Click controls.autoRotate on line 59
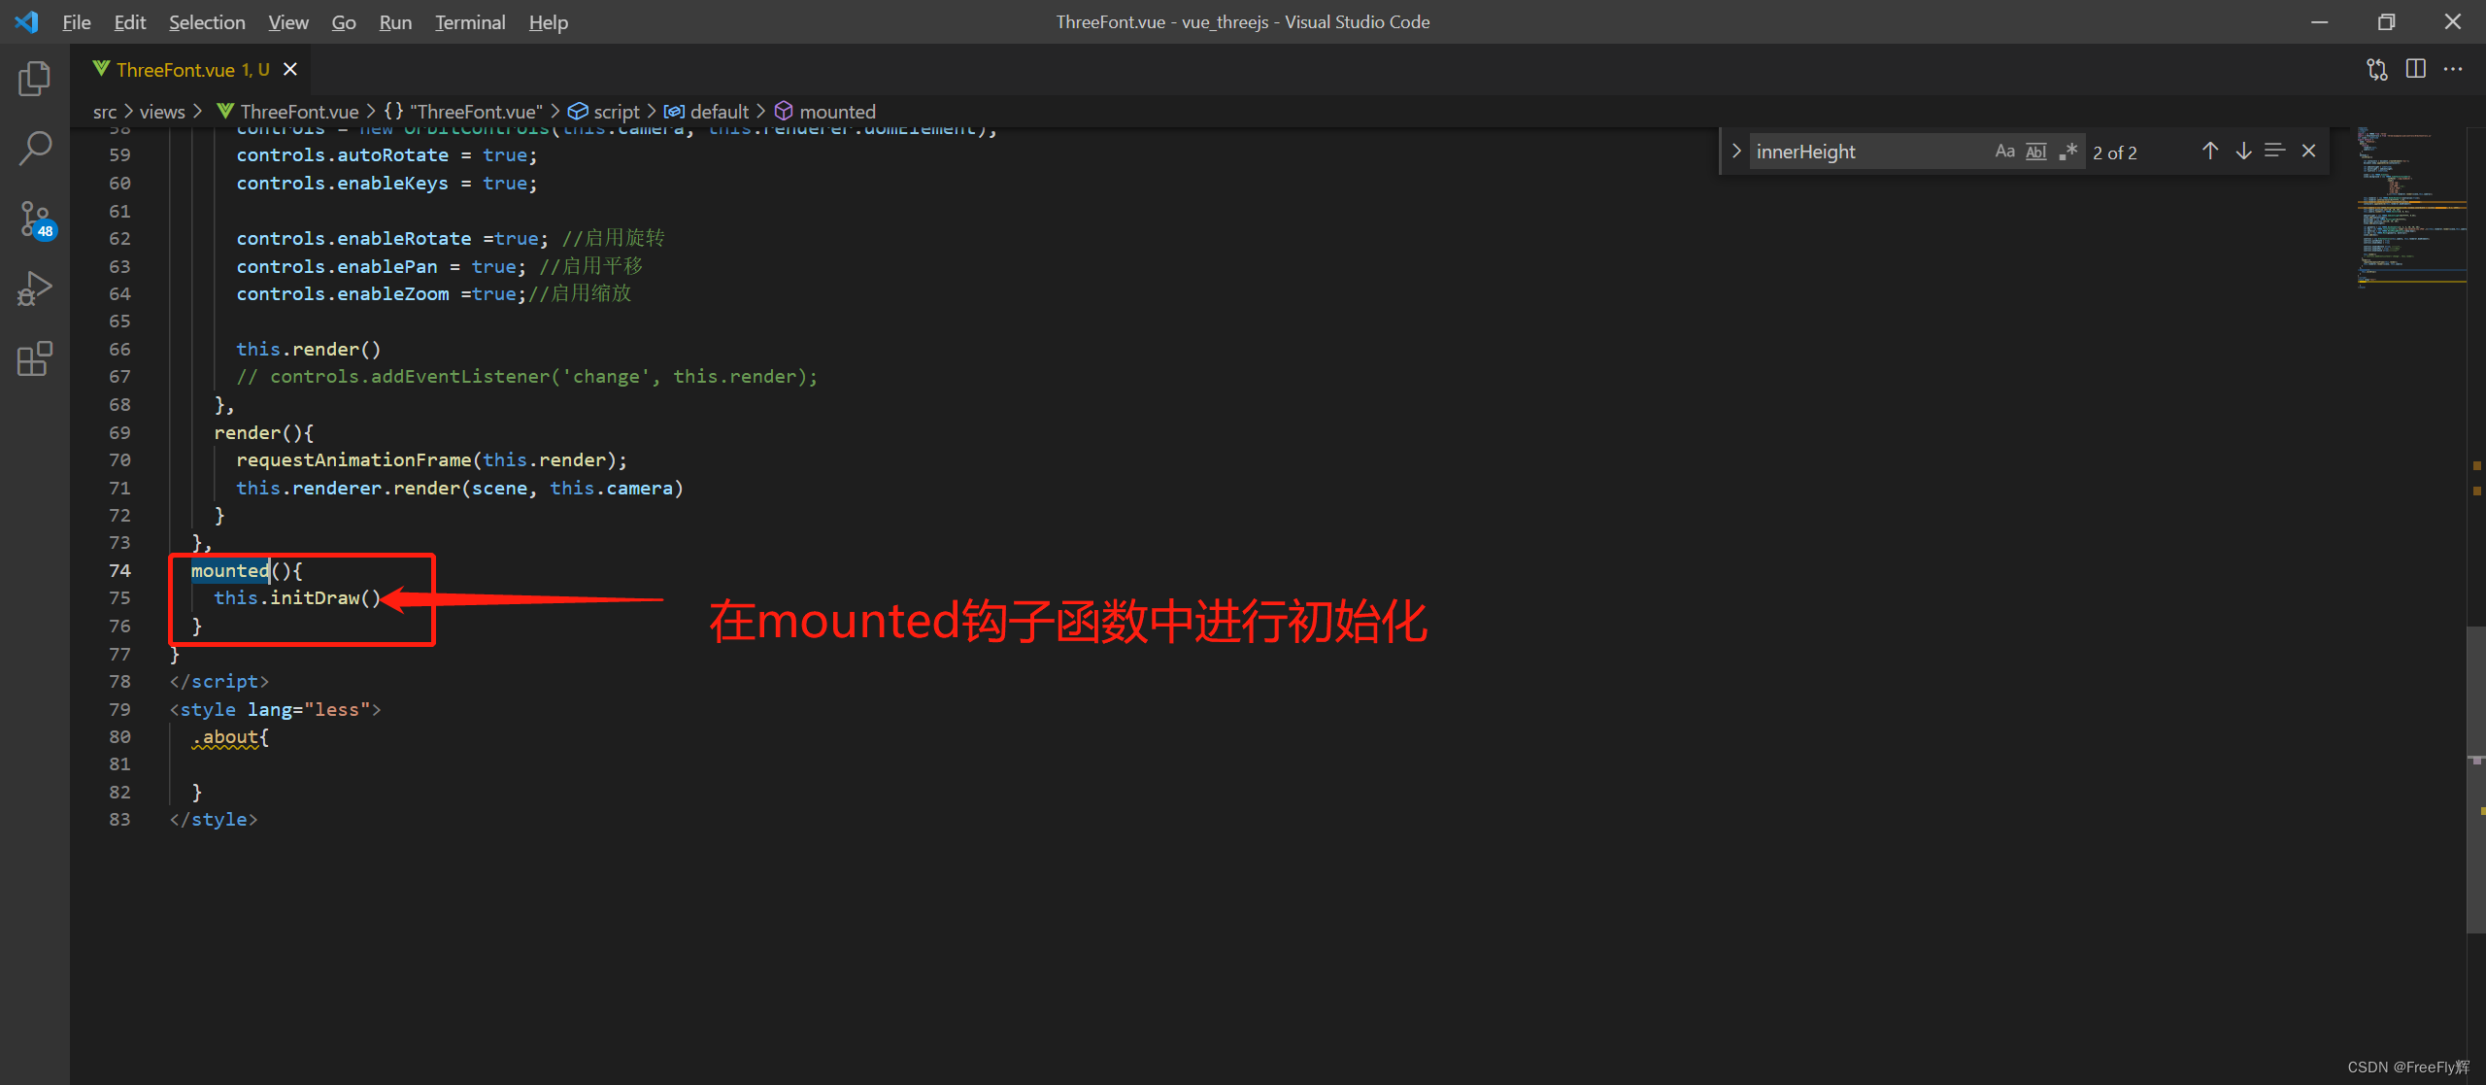Viewport: 2486px width, 1085px height. click(342, 154)
